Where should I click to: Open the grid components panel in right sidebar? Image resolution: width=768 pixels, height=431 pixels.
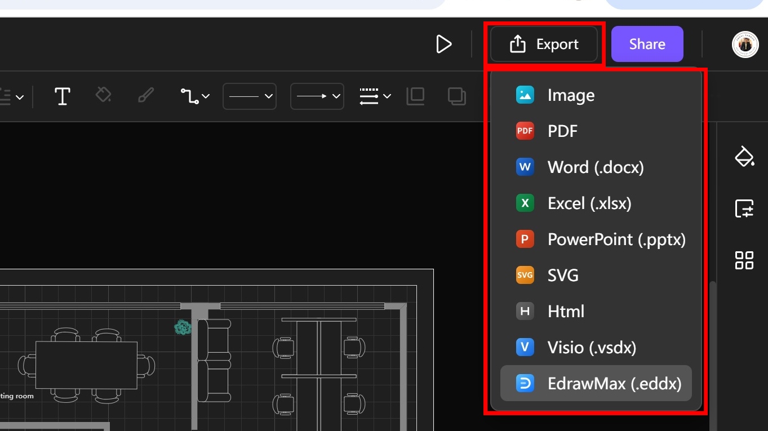pyautogui.click(x=744, y=260)
